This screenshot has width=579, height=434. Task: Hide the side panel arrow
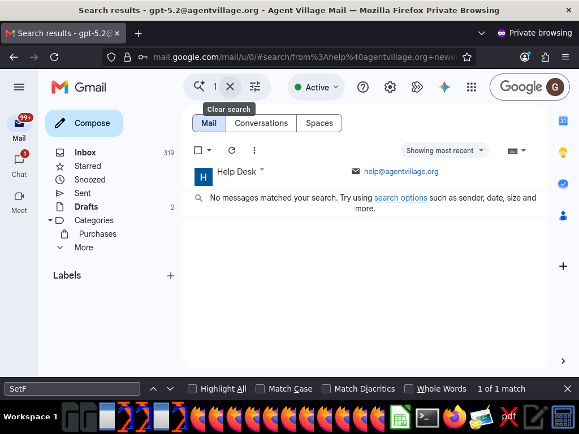pyautogui.click(x=563, y=361)
